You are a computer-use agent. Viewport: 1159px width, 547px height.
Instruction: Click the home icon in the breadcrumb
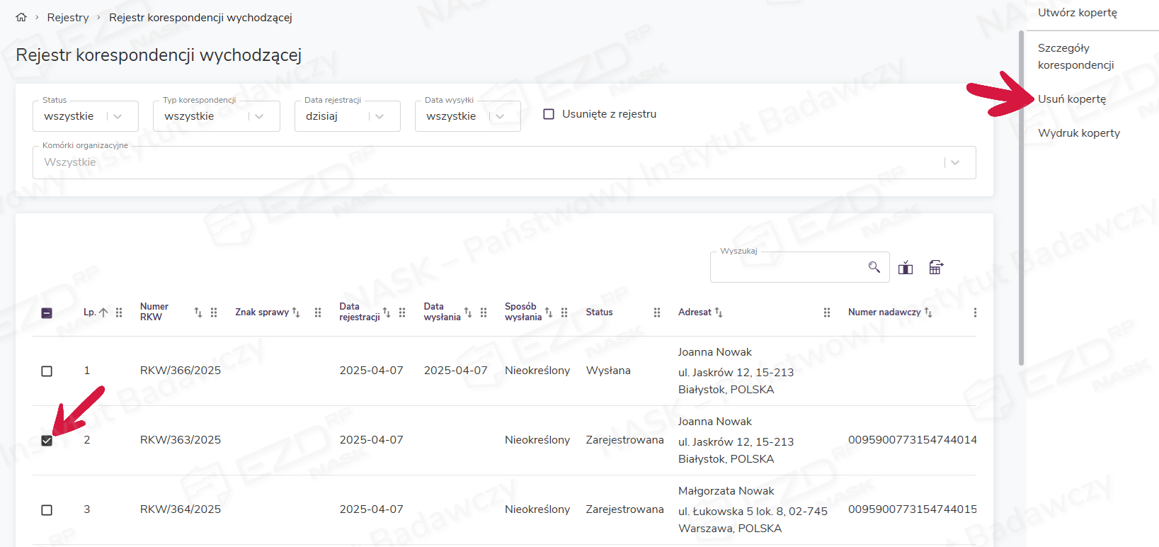(x=21, y=17)
